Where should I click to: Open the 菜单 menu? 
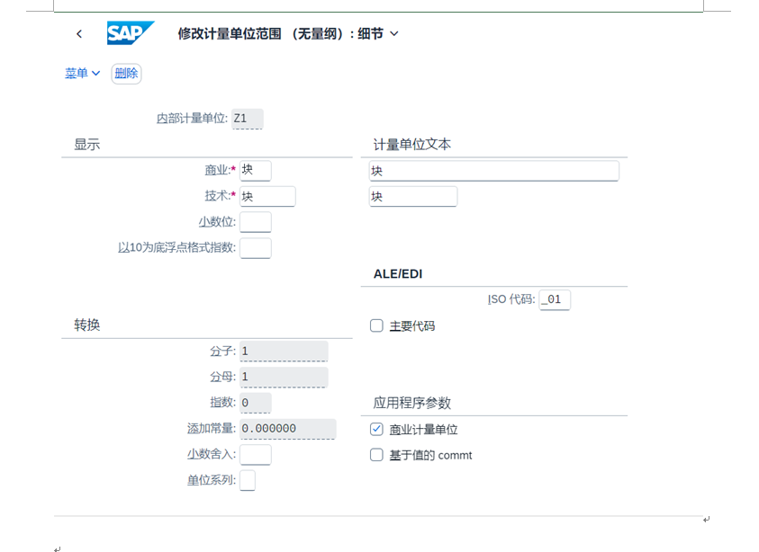click(82, 74)
